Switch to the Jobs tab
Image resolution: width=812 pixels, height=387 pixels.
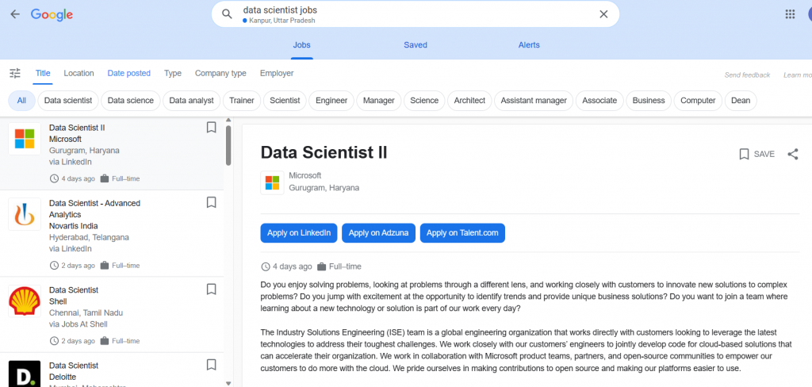tap(302, 45)
